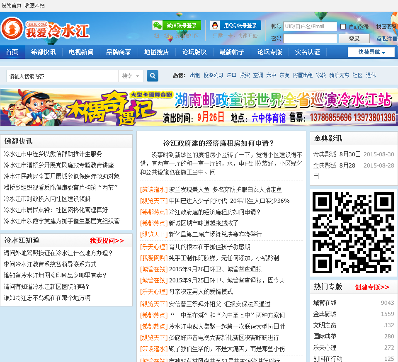This screenshot has height=362, width=398.
Task: Click the 我爱冷水江 site logo
Action: [x=45, y=29]
